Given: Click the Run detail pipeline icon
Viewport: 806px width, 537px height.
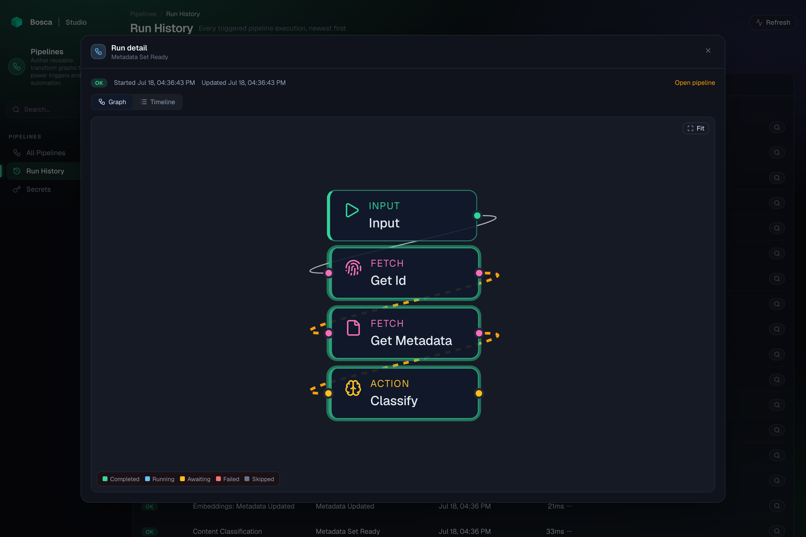Looking at the screenshot, I should (98, 52).
